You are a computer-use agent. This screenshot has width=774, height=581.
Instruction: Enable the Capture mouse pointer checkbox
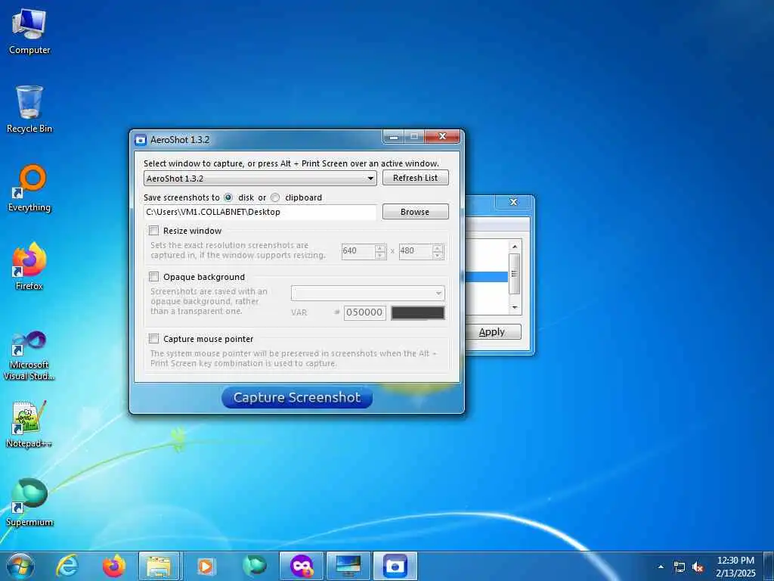coord(154,339)
